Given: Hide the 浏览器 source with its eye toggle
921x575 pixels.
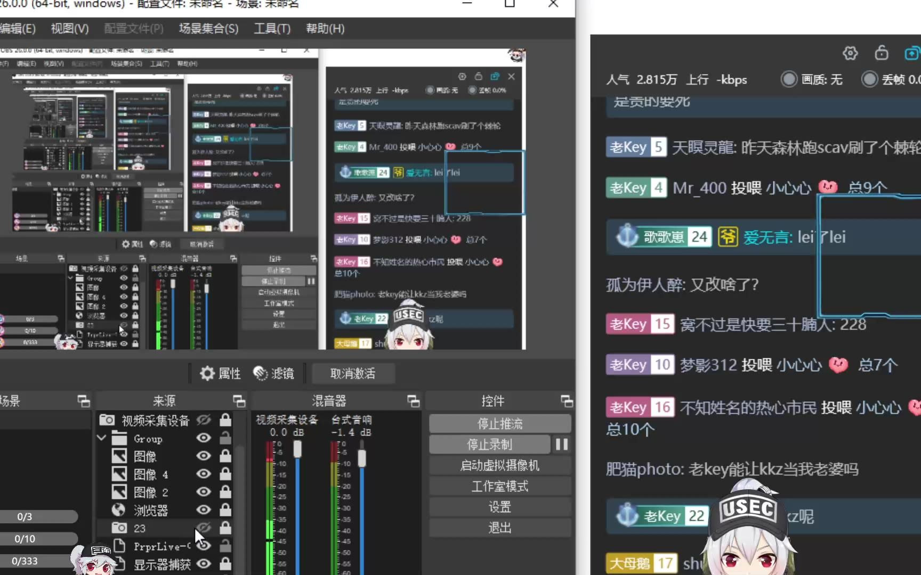Looking at the screenshot, I should tap(203, 510).
